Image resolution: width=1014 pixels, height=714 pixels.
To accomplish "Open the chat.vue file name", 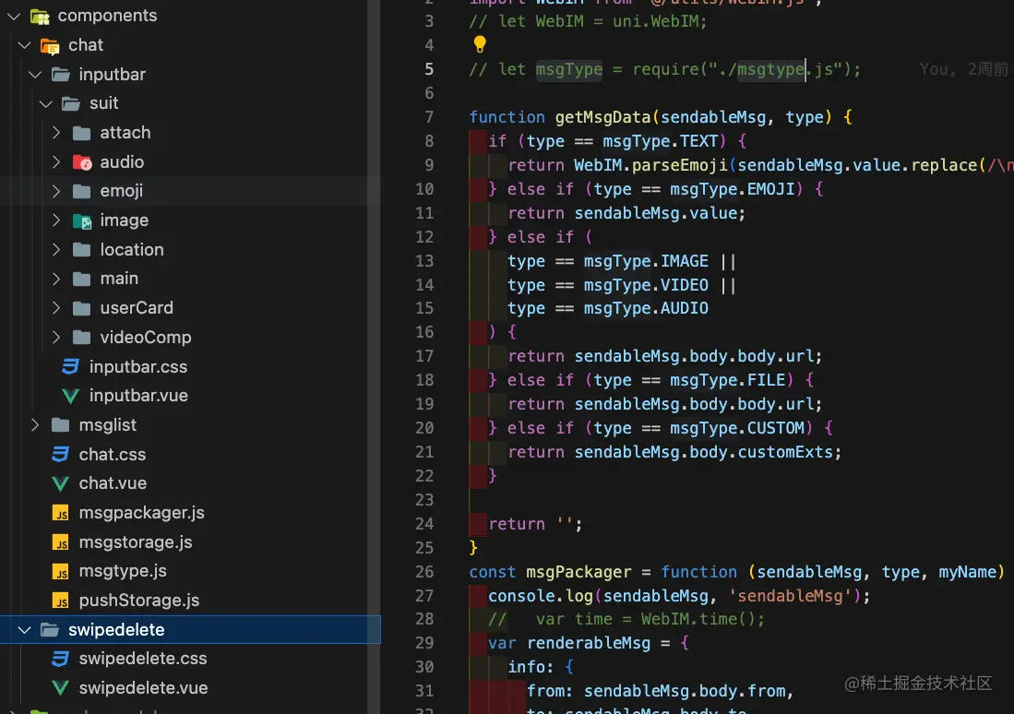I will tap(113, 483).
